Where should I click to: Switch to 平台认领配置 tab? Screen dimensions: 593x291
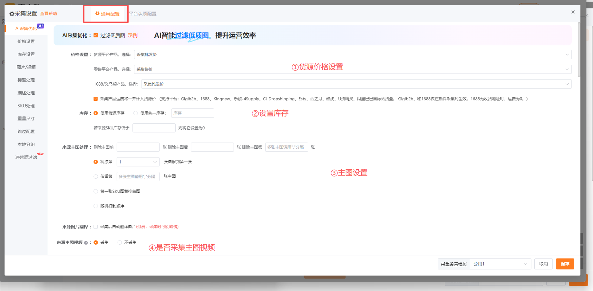(142, 14)
